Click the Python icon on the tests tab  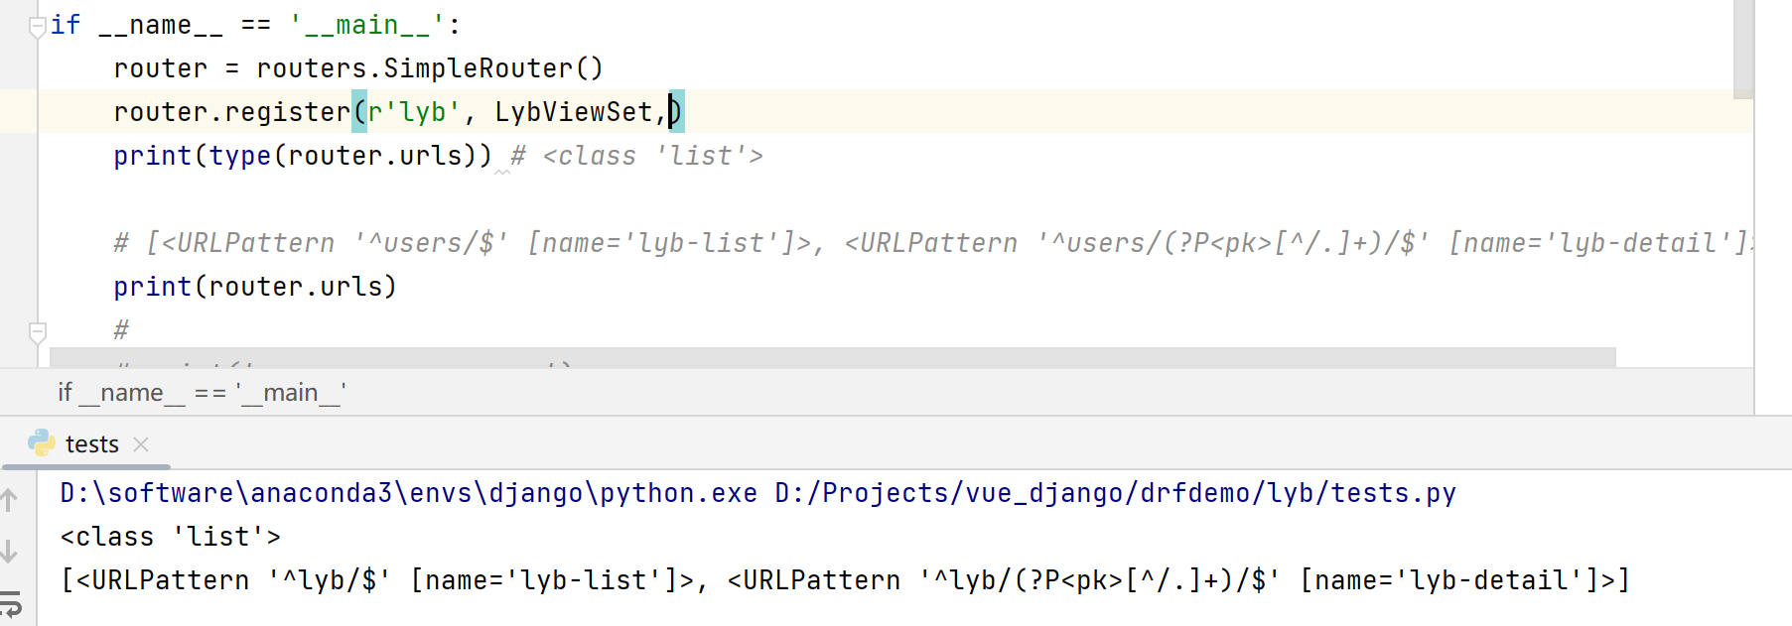(42, 443)
